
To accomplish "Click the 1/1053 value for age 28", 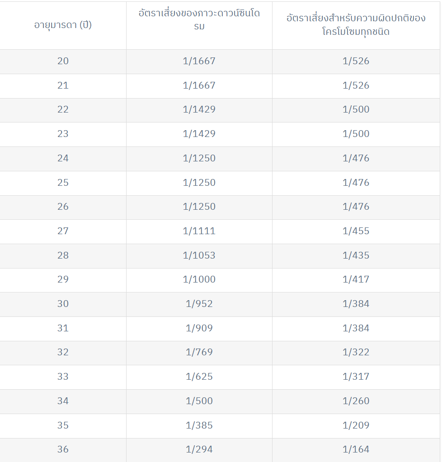I will pos(199,256).
